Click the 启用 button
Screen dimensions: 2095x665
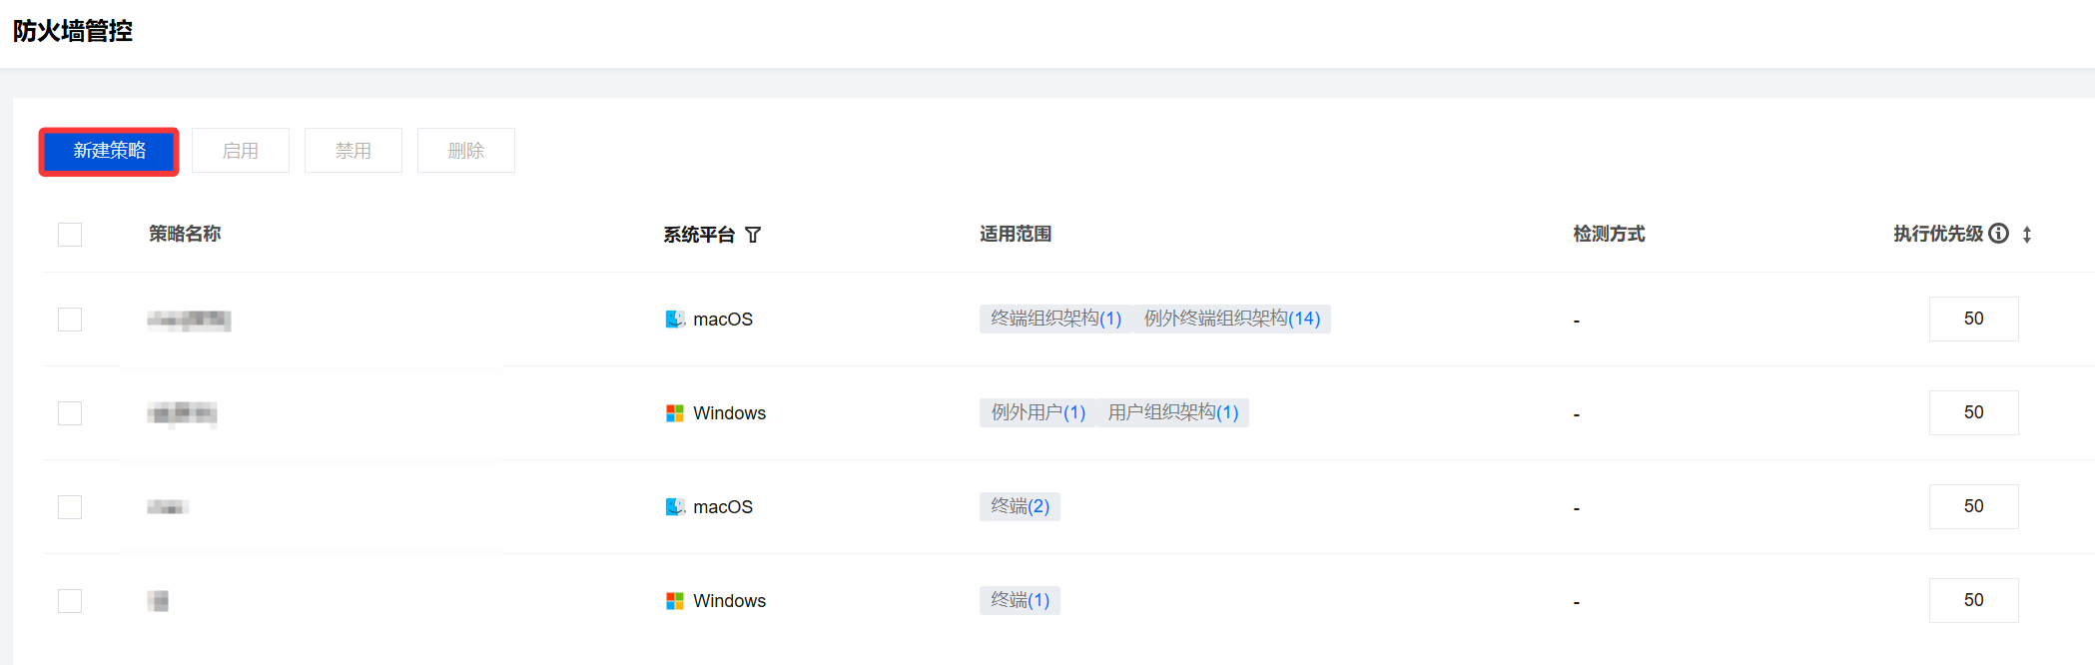coord(241,151)
